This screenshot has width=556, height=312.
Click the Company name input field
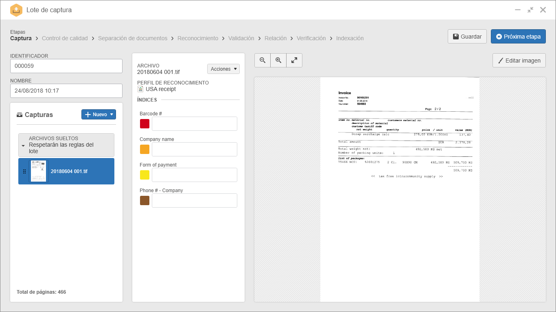point(195,149)
